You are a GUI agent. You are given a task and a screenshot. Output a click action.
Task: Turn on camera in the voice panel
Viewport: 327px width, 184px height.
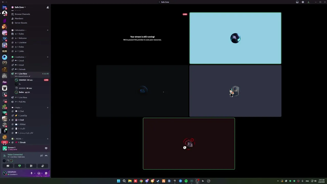pos(8,166)
